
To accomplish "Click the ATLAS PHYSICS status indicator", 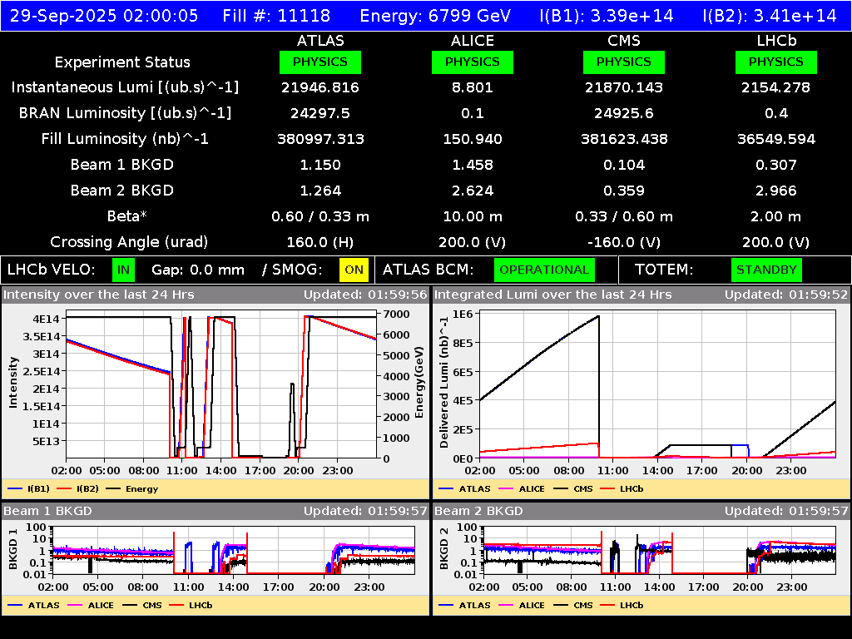I will click(321, 62).
